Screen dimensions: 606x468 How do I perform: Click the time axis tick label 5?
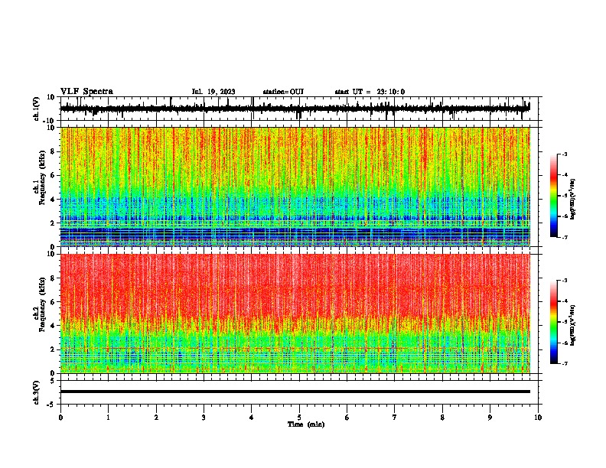[299, 418]
